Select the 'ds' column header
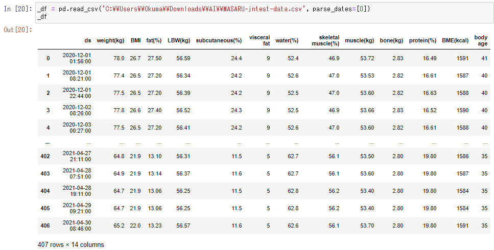 coord(87,41)
